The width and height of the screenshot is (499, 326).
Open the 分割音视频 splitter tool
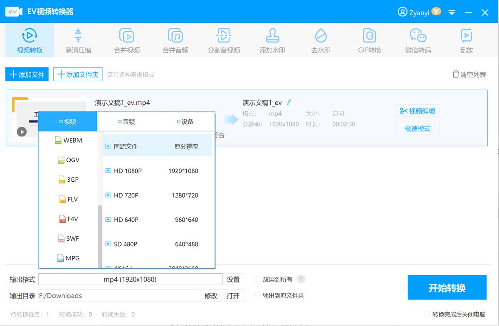tap(223, 40)
